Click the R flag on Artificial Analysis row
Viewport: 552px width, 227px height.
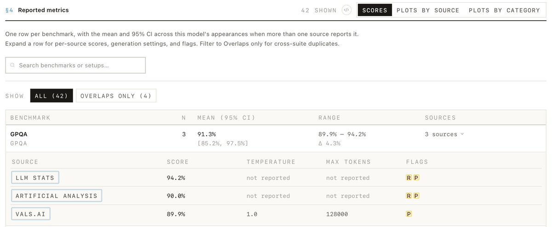408,196
